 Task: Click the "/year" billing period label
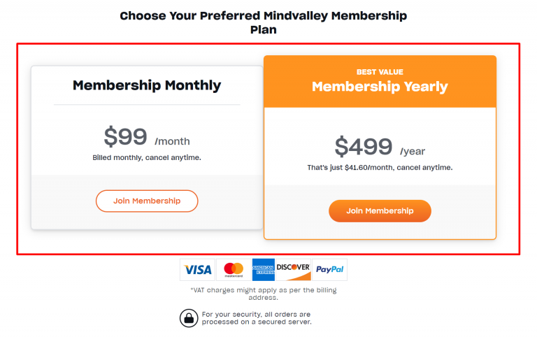coord(413,151)
